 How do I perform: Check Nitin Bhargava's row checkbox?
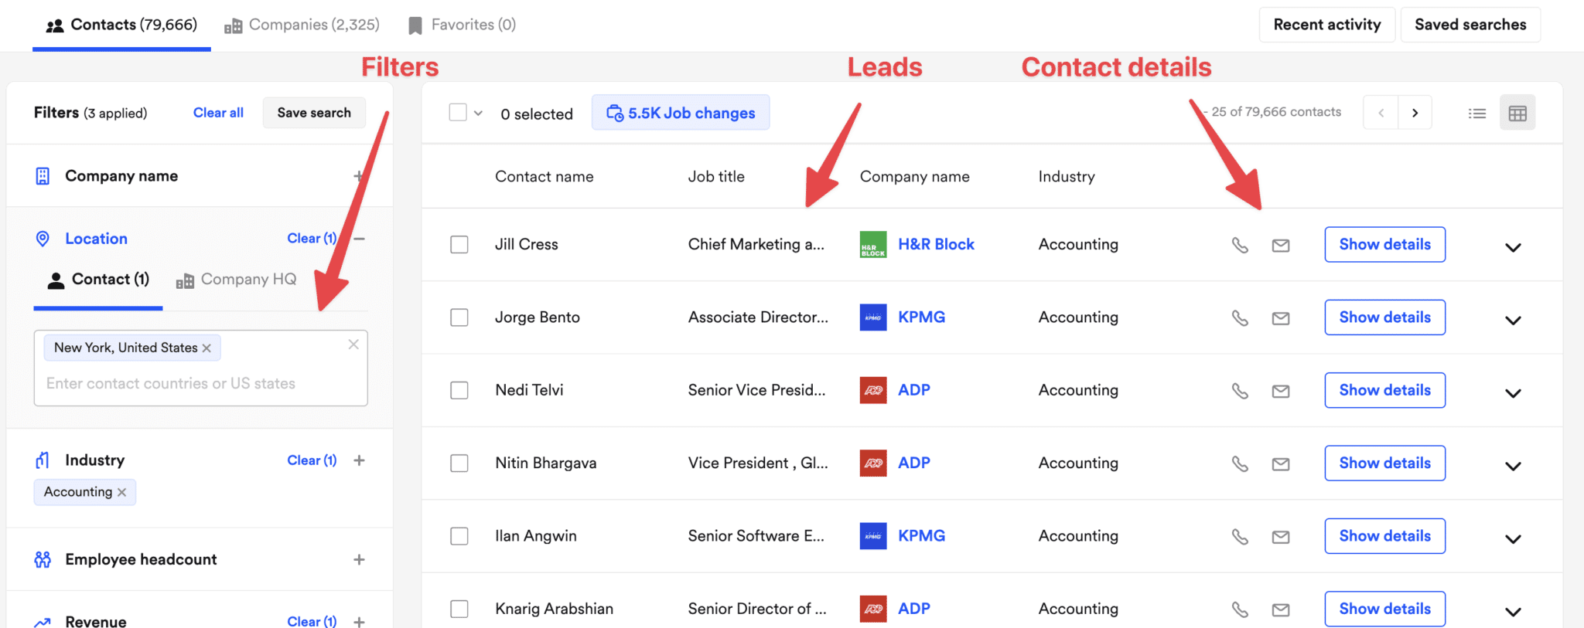coord(459,463)
